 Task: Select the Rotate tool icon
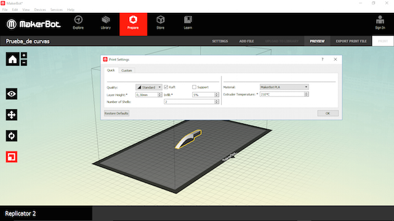(12, 136)
